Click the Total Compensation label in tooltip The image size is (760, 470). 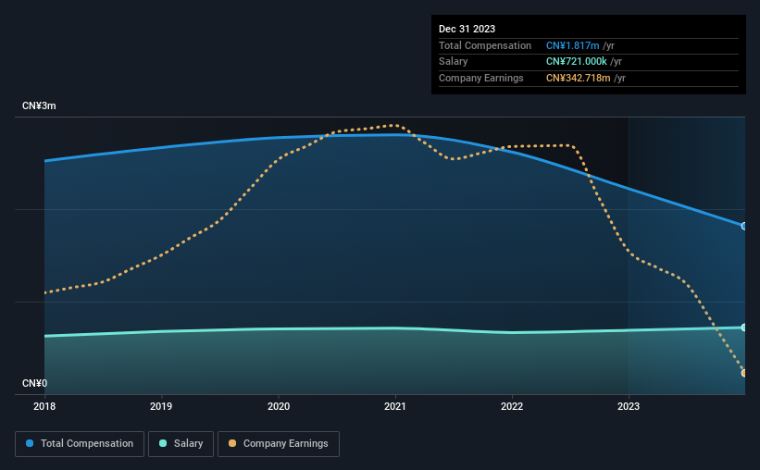tap(485, 45)
